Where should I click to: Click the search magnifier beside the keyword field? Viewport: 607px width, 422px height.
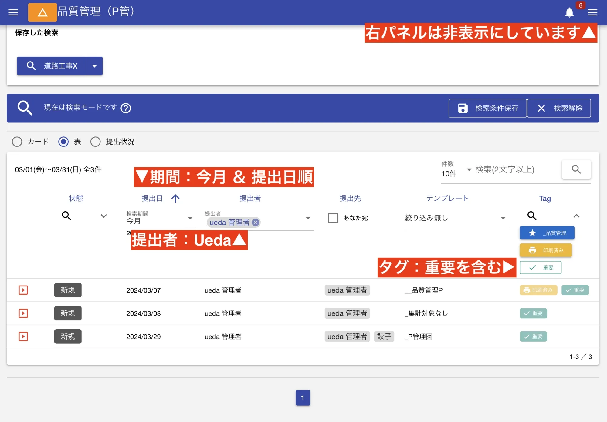(576, 170)
